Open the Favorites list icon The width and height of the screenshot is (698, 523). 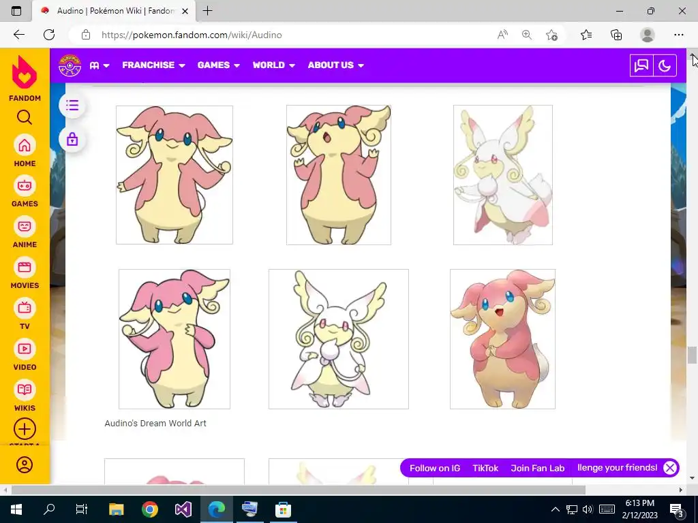pos(586,35)
